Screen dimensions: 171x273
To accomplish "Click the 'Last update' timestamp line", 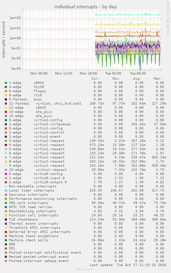I will pyautogui.click(x=128, y=265).
